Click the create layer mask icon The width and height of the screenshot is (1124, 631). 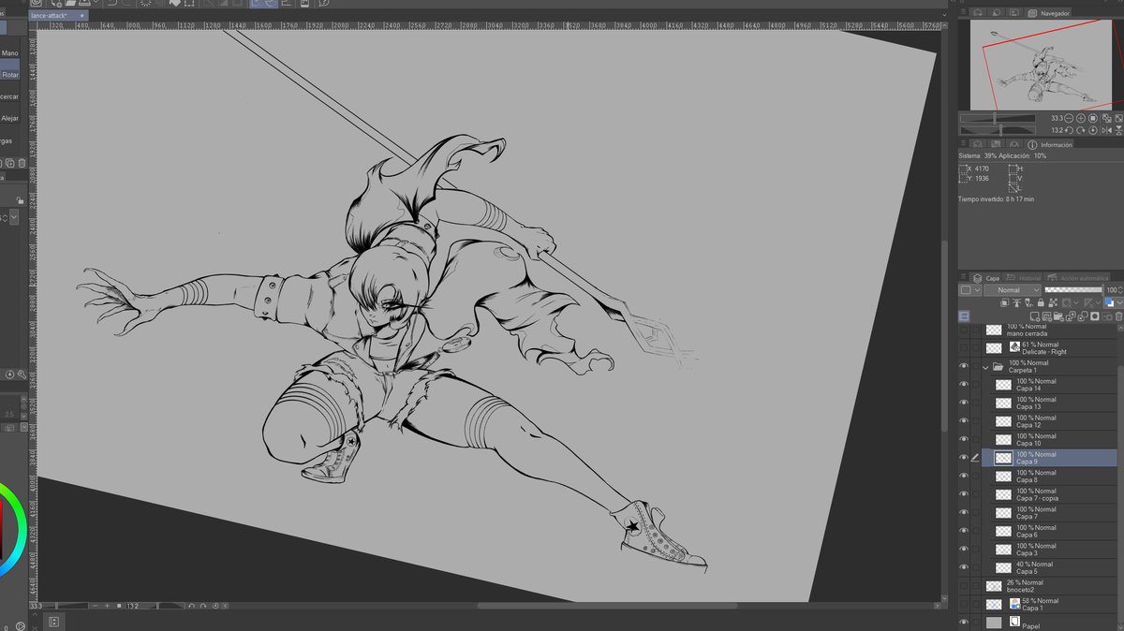click(1095, 316)
